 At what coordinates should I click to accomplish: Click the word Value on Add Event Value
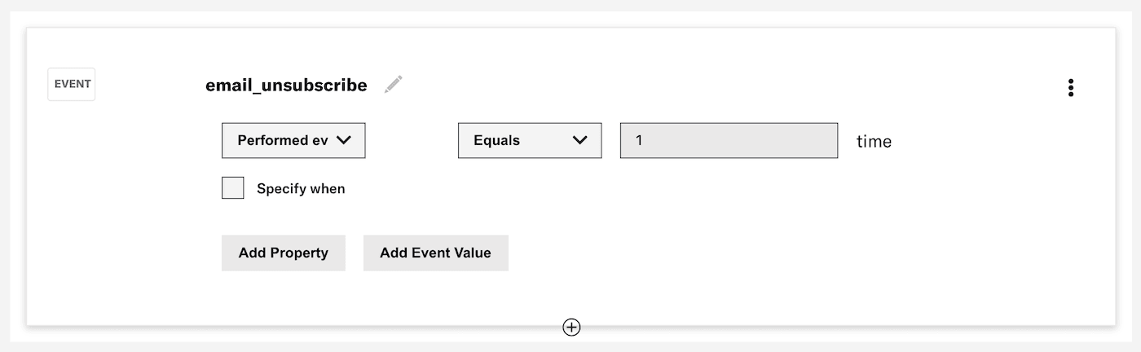(x=473, y=253)
